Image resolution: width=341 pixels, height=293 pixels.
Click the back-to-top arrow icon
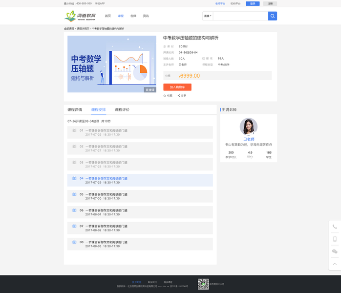click(335, 264)
